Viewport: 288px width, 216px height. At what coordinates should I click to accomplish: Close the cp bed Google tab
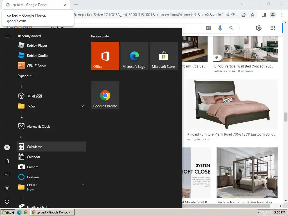tap(65, 5)
